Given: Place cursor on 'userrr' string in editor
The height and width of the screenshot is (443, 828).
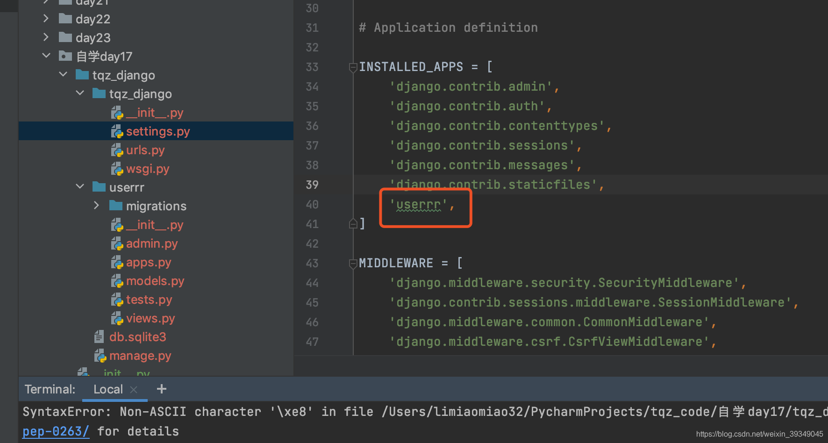Looking at the screenshot, I should pyautogui.click(x=418, y=204).
